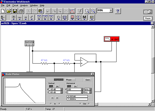
Task: Select Lin for the Vertical axis scale
Action: tap(57, 86)
